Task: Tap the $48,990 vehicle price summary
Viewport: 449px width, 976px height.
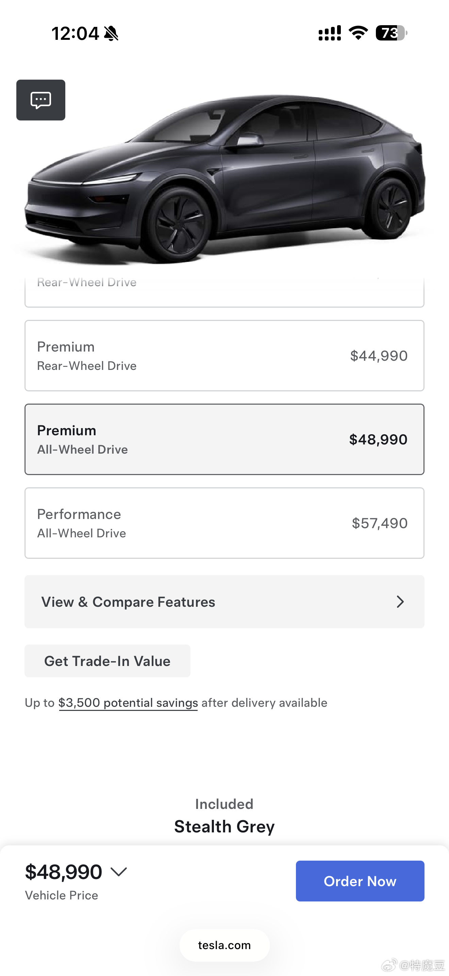Action: click(64, 872)
